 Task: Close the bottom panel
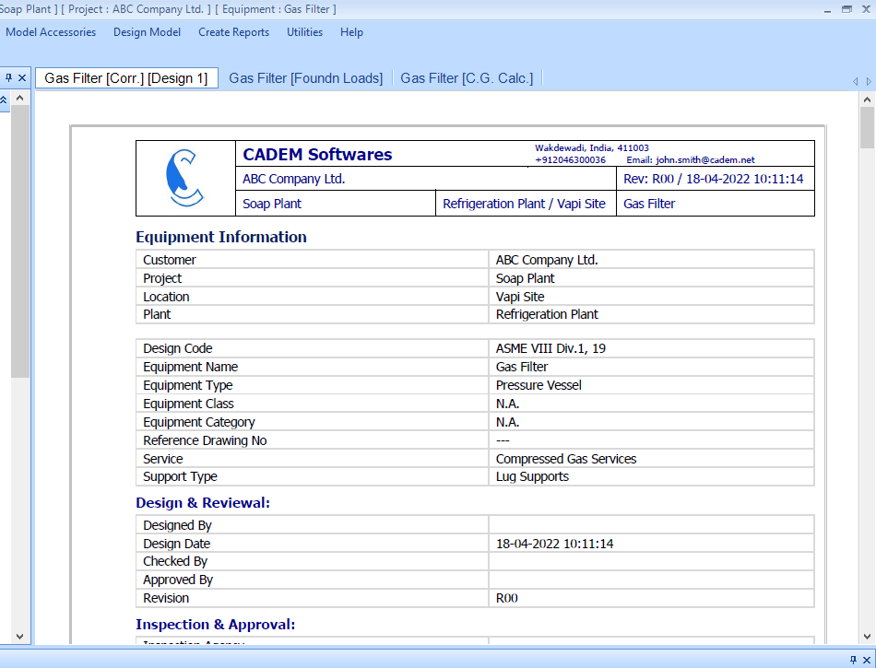(x=867, y=661)
